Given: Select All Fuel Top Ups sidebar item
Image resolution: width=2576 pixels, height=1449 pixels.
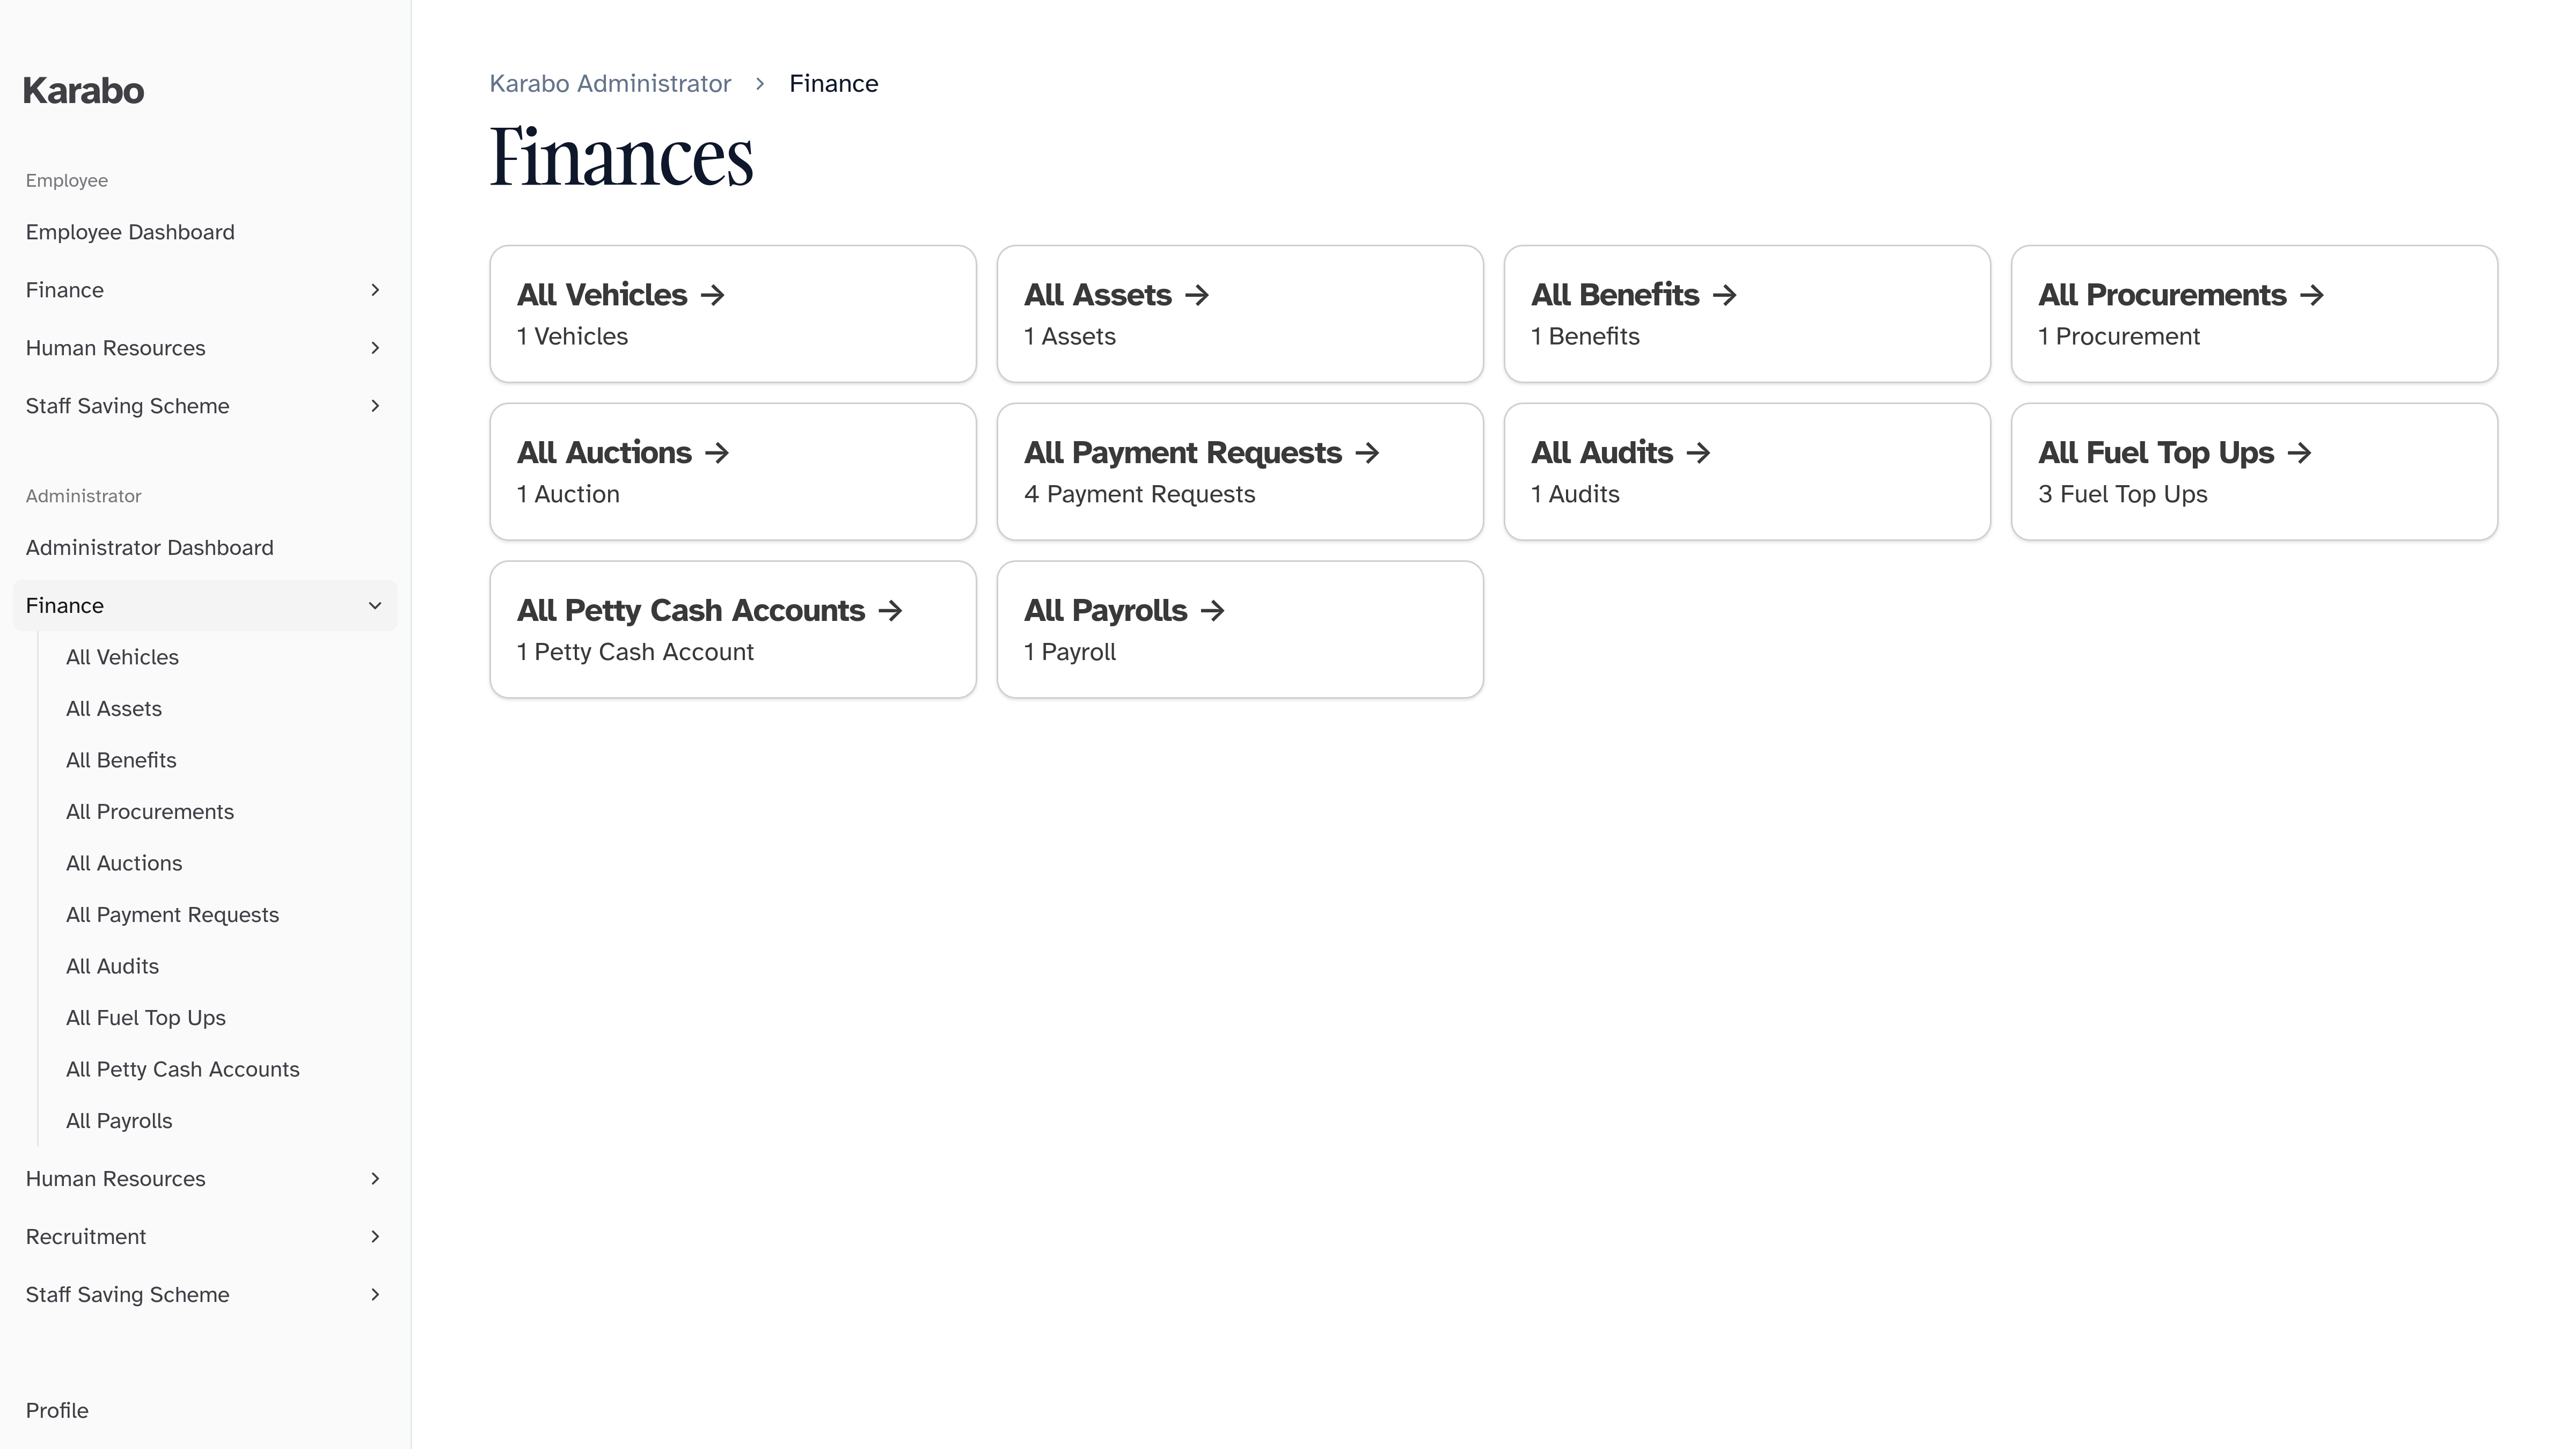Looking at the screenshot, I should tap(146, 1018).
